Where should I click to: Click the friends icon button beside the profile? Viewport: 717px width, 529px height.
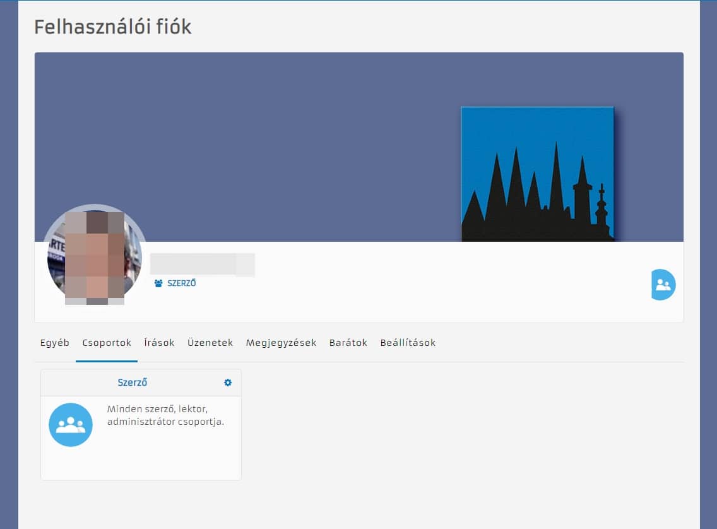663,285
